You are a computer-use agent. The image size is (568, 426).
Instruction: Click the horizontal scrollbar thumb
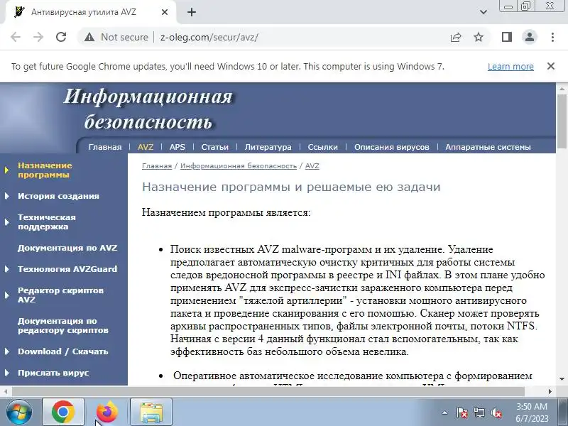[268, 391]
